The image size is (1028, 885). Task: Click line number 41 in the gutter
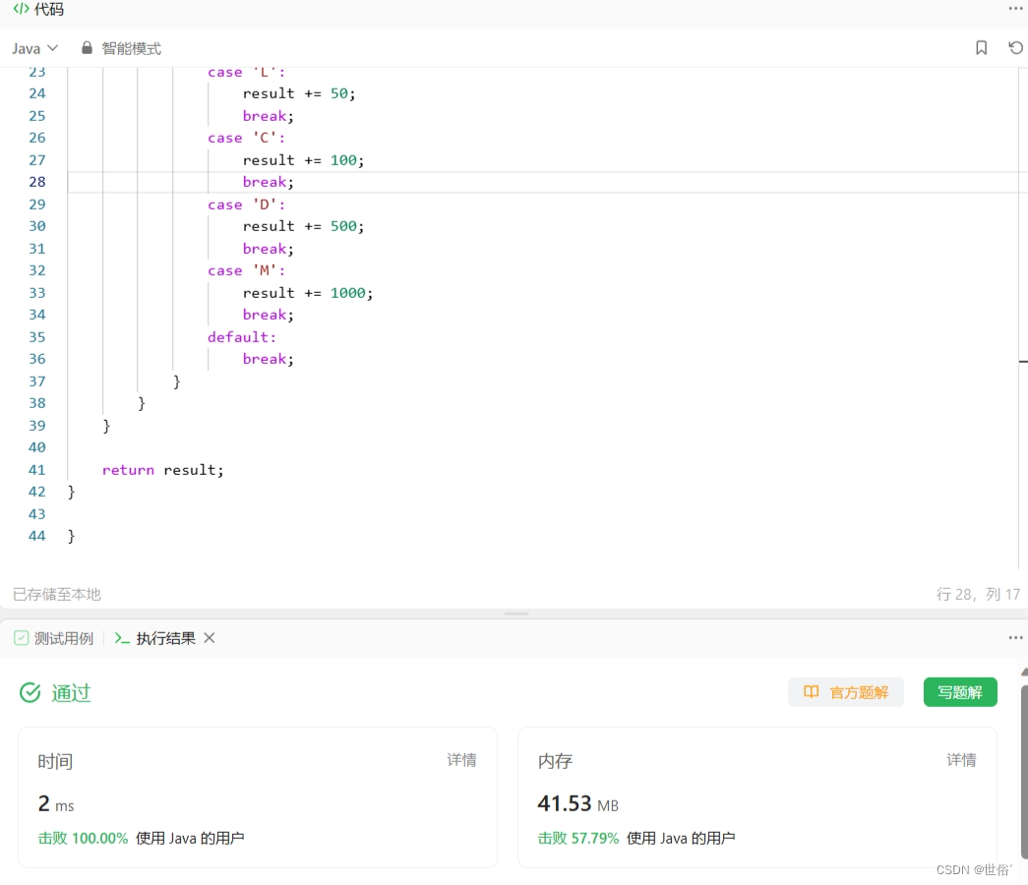point(37,469)
